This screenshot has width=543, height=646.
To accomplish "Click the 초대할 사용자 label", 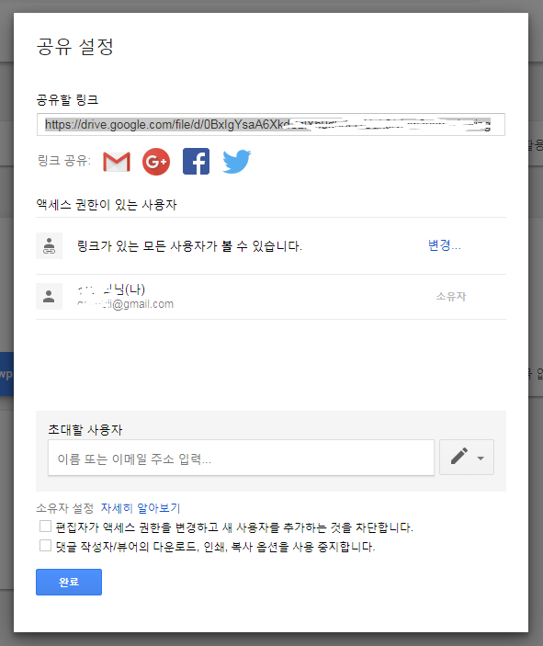I will 85,429.
